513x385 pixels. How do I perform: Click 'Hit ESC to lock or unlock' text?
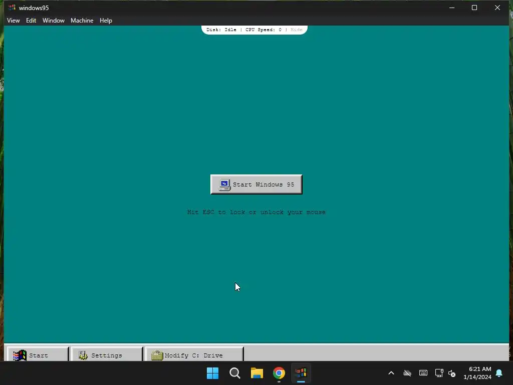click(256, 212)
